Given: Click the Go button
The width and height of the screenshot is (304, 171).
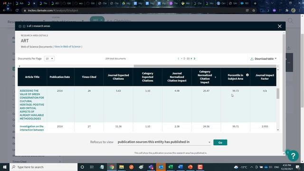Looking at the screenshot, I should (x=220, y=142).
